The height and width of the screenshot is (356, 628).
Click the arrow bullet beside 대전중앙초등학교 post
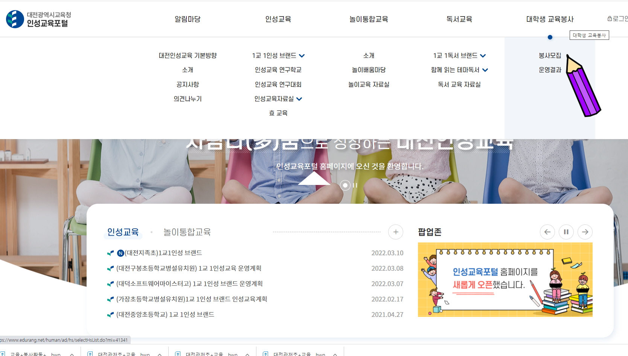pyautogui.click(x=110, y=315)
